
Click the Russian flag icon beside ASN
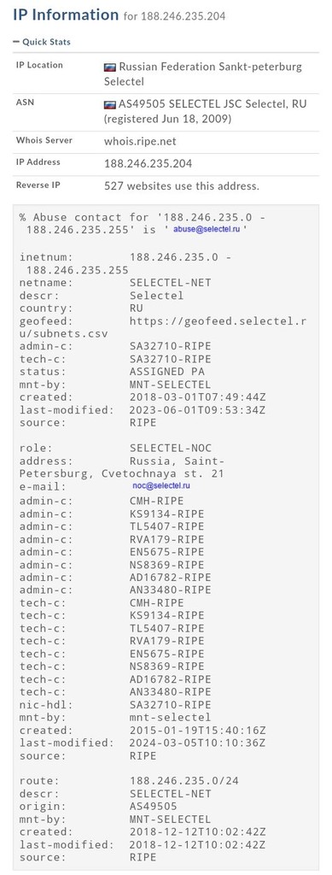(x=110, y=104)
